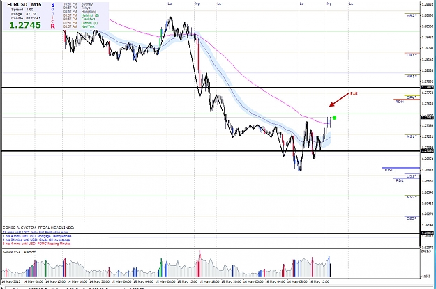Click the RDH level label
The height and width of the screenshot is (289, 436).
tap(399, 102)
